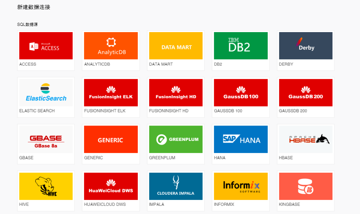Open the Cloudera Impala data source

coord(176,186)
